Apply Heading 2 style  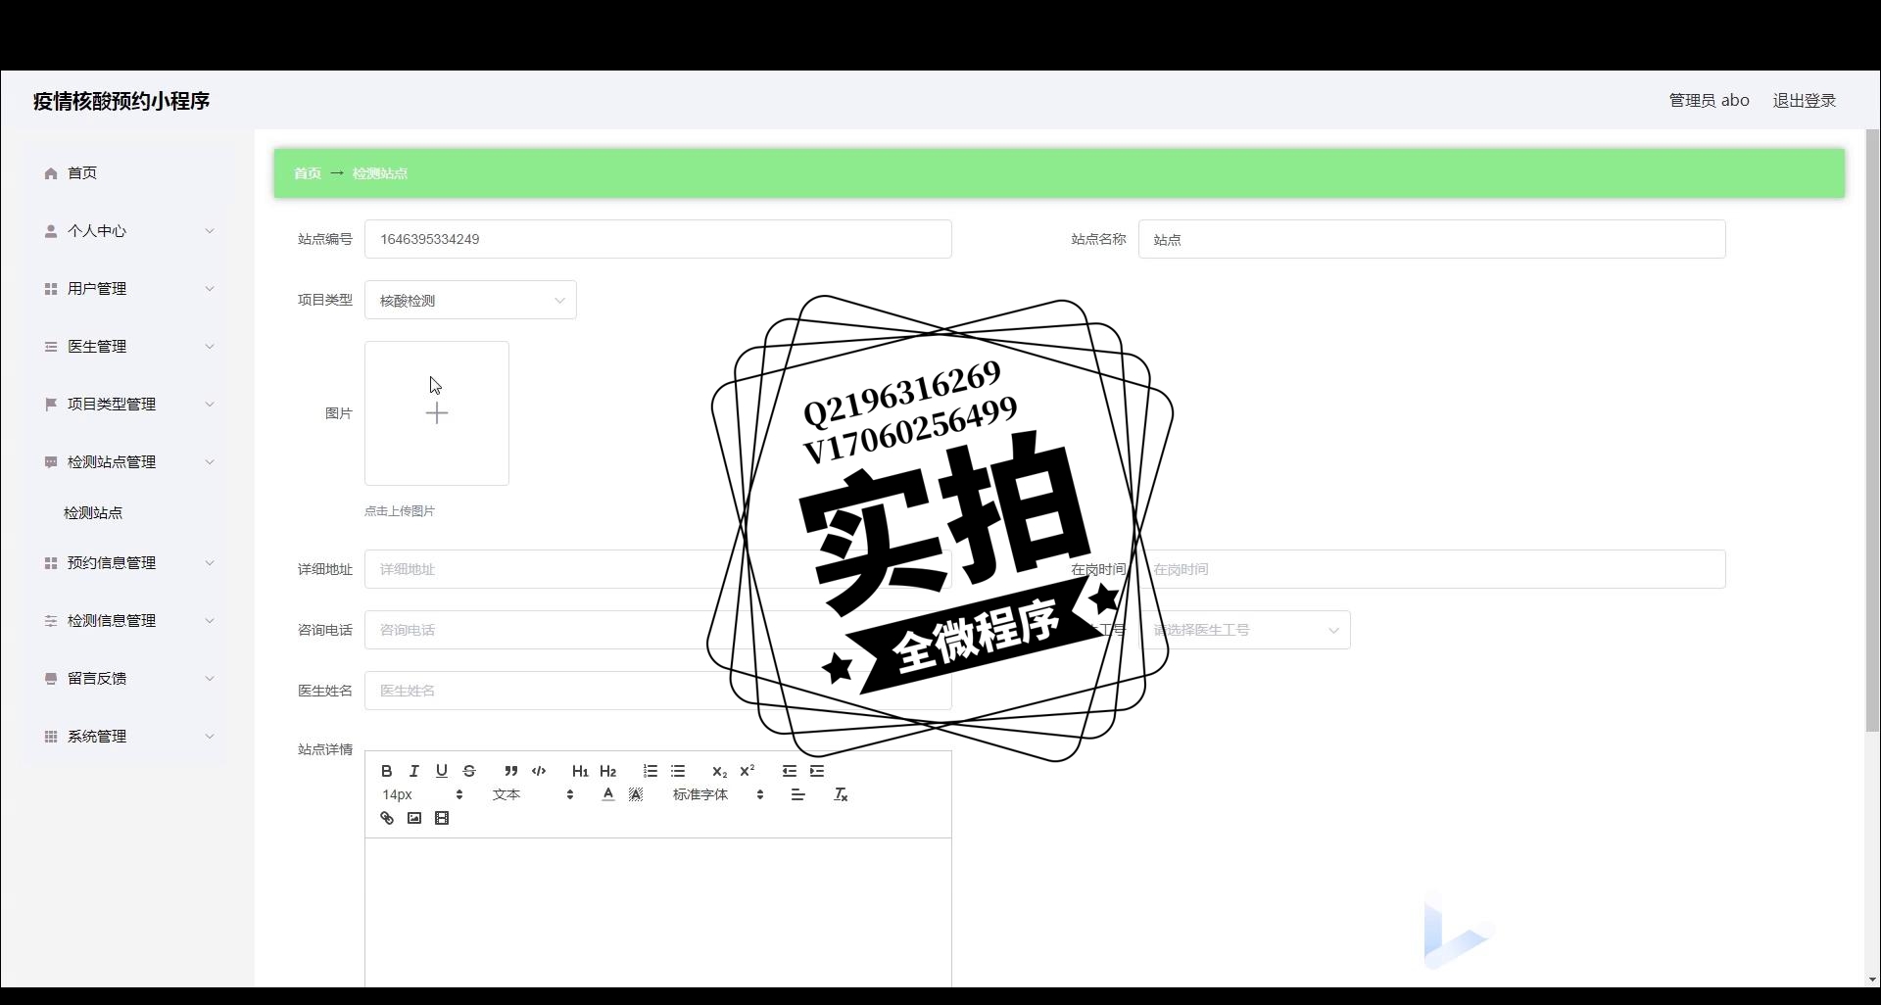click(x=607, y=771)
